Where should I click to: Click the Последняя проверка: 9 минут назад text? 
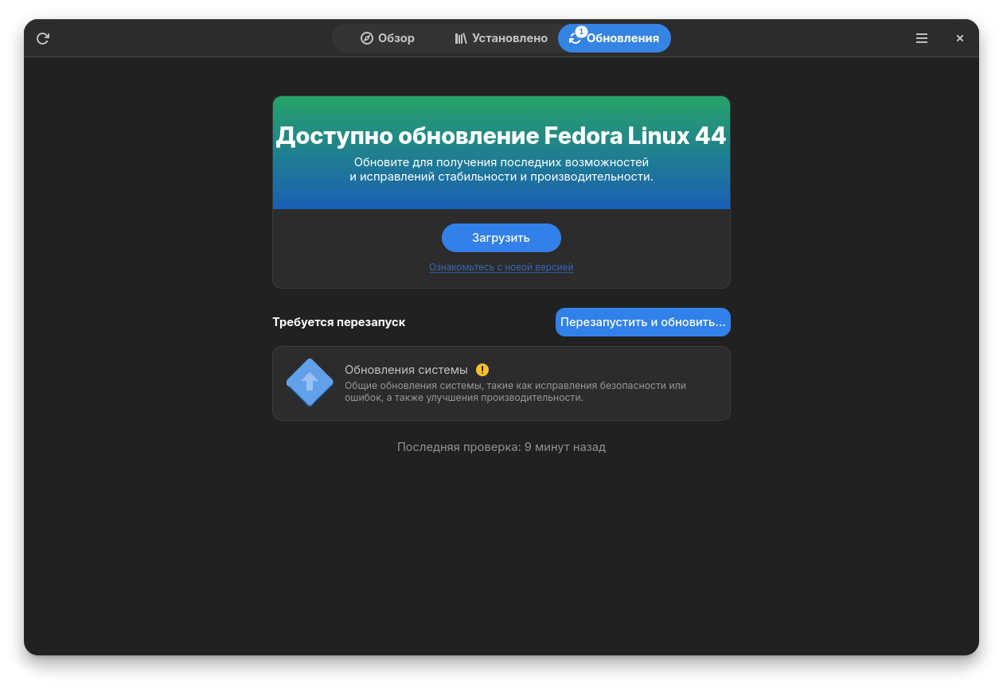[x=501, y=447]
